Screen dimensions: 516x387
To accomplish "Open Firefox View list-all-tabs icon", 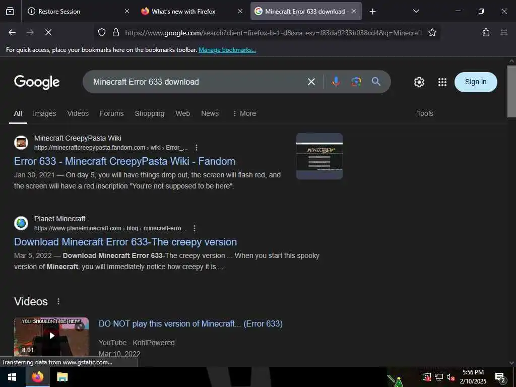I will 10,11.
